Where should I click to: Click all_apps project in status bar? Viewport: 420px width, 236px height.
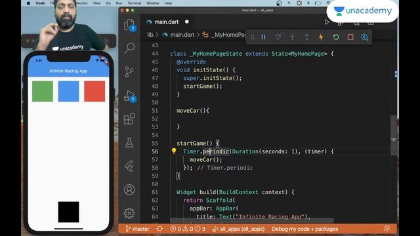[239, 229]
